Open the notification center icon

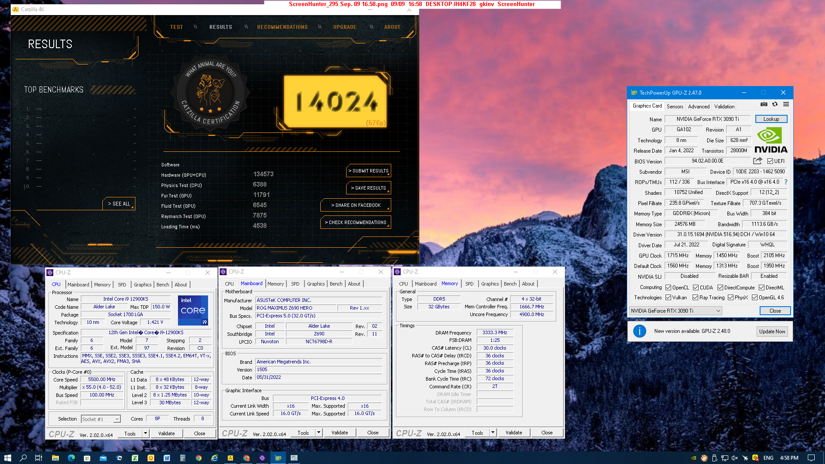point(811,458)
